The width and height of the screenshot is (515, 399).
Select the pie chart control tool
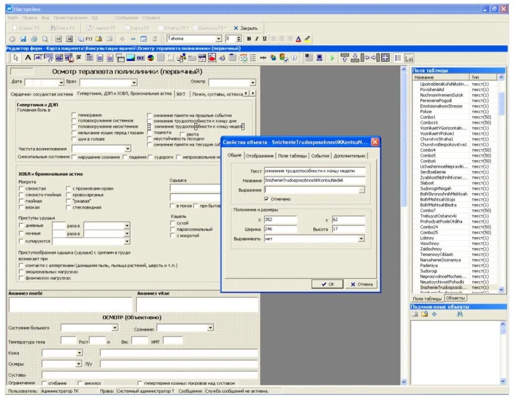[151, 58]
